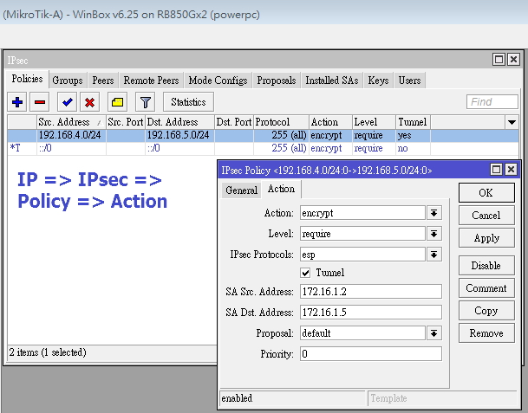
Task: Click the 192.168.5.0/24 destination cell
Action: click(x=180, y=136)
